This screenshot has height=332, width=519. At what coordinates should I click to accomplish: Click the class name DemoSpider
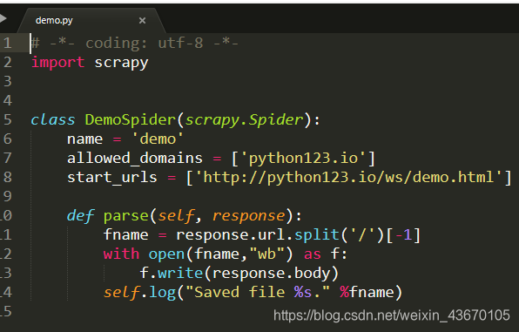[x=130, y=120]
